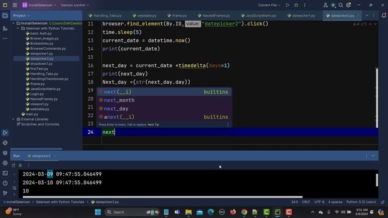Switch to iframe.py tab
Image resolution: width=388 pixels, height=218 pixels.
[x=177, y=16]
